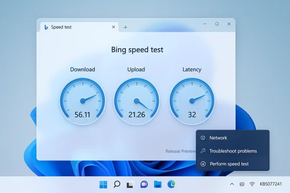The height and width of the screenshot is (193, 290).
Task: Close the Speed test tab
Action: (113, 27)
